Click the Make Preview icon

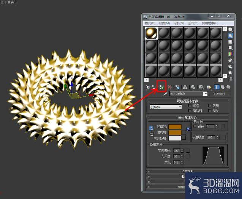[230, 60]
